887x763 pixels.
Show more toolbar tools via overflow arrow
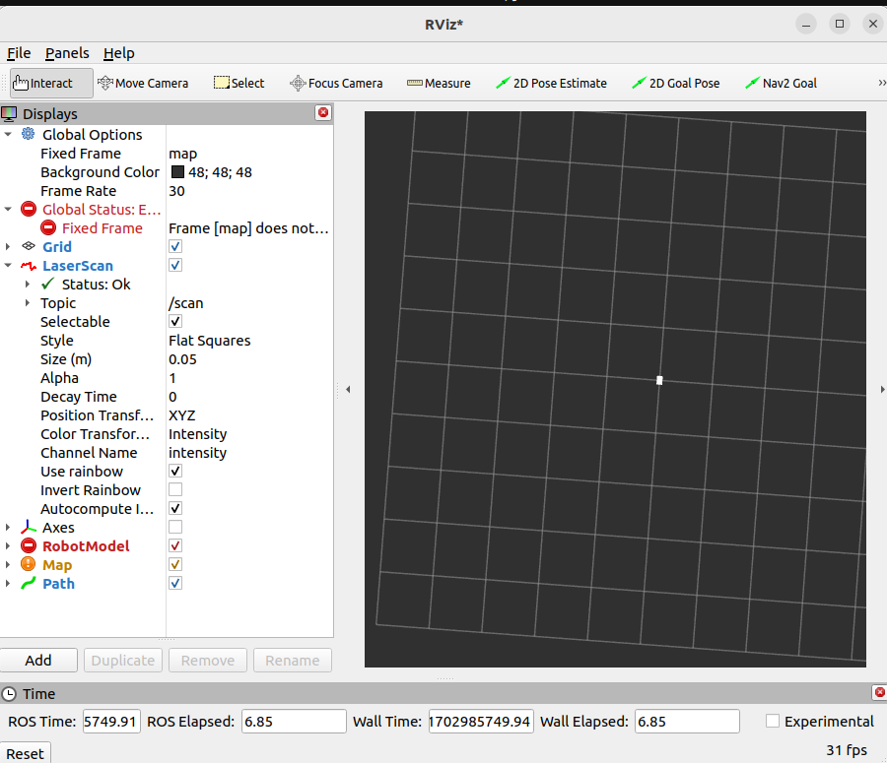[x=881, y=83]
